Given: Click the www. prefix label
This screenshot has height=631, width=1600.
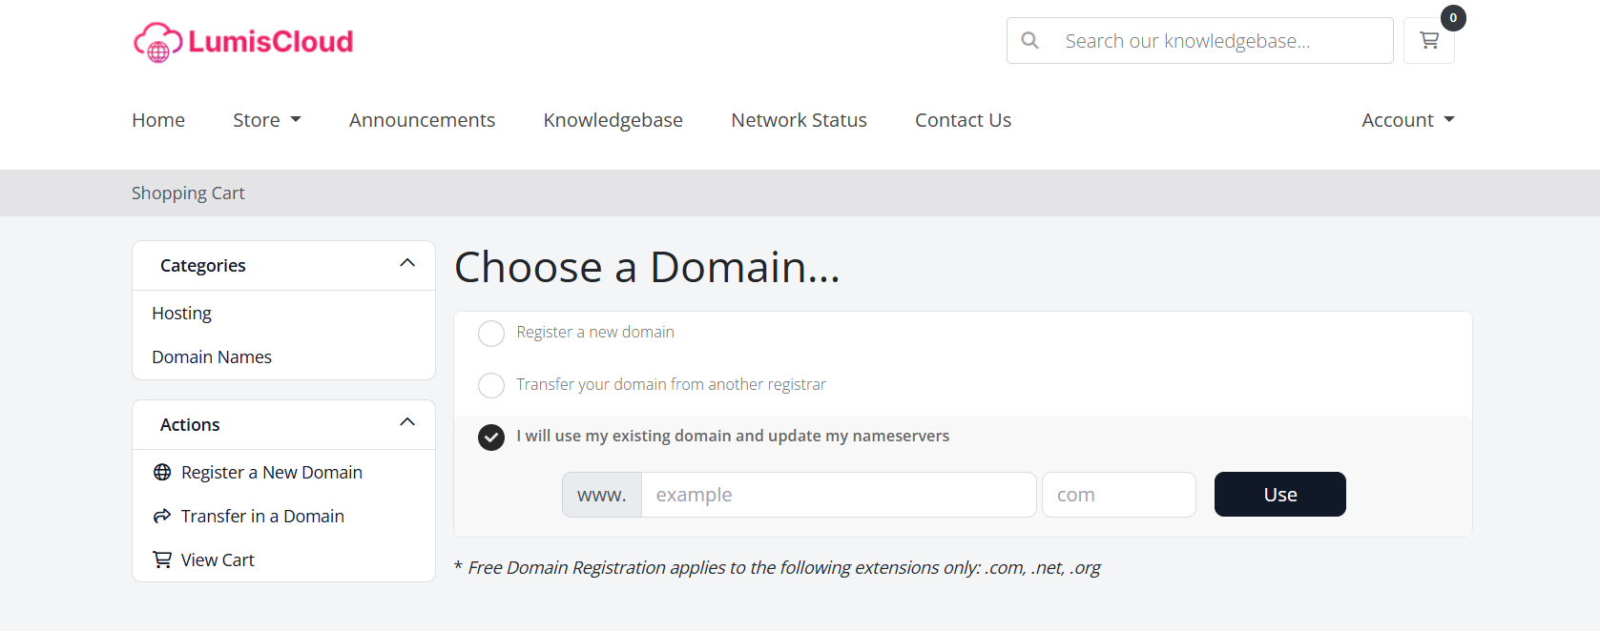Looking at the screenshot, I should pyautogui.click(x=602, y=495).
